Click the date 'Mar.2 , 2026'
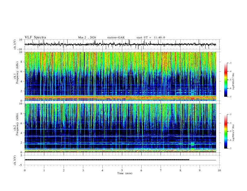 coord(87,37)
